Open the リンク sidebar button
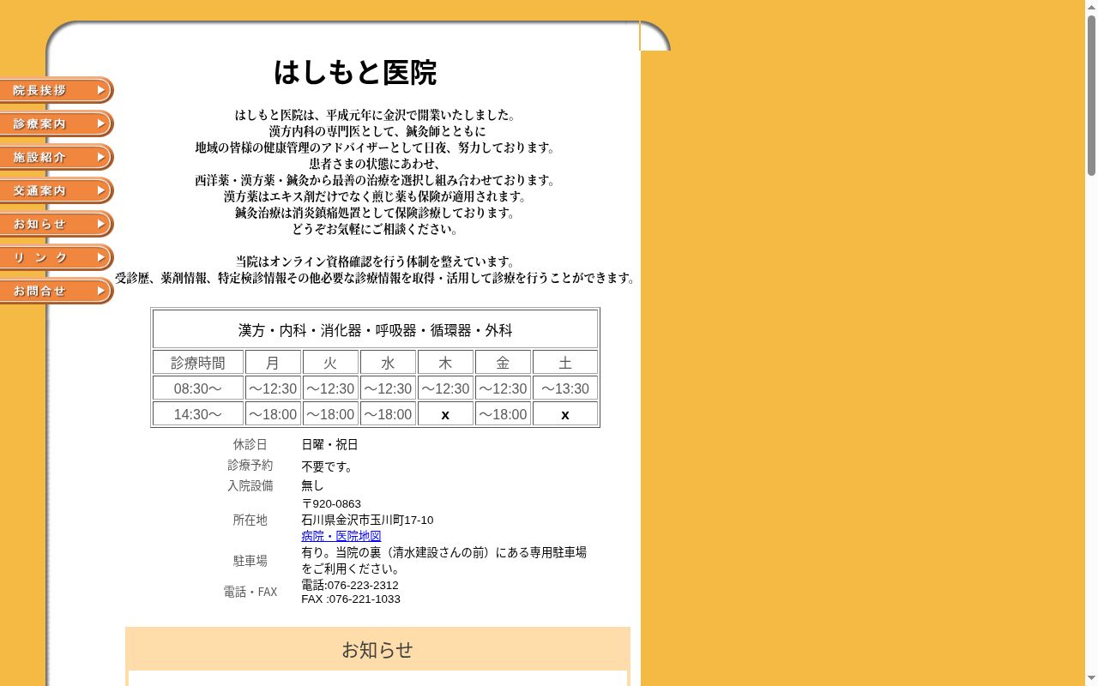1098x686 pixels. point(57,257)
